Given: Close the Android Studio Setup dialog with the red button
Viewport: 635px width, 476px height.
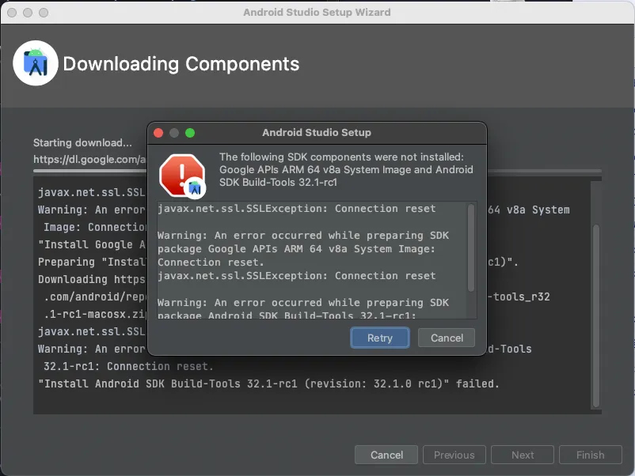Looking at the screenshot, I should 158,133.
